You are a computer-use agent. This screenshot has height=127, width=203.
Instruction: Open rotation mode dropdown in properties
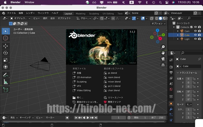click(x=189, y=104)
